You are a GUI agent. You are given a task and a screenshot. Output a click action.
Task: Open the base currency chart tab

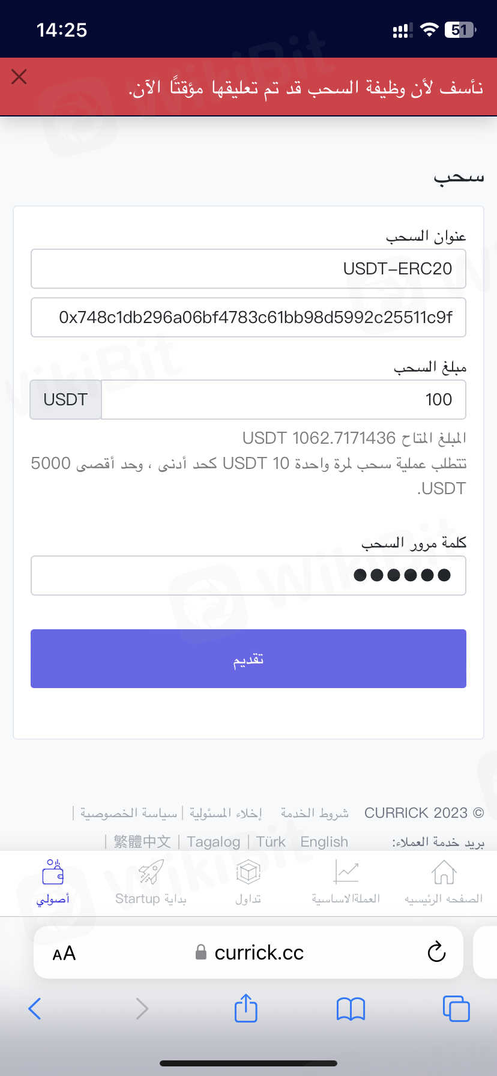[346, 873]
